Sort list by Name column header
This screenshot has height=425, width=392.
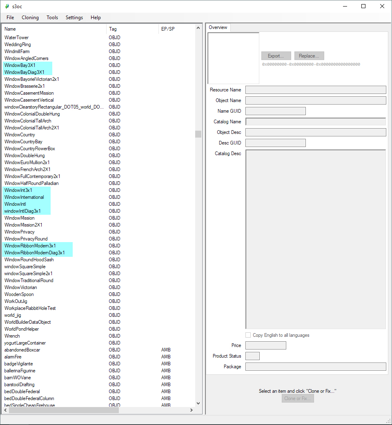point(54,29)
